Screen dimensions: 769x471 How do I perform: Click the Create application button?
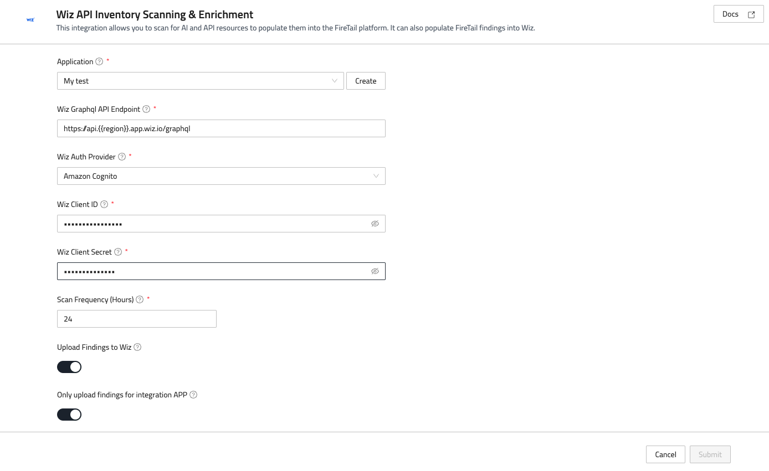[366, 81]
